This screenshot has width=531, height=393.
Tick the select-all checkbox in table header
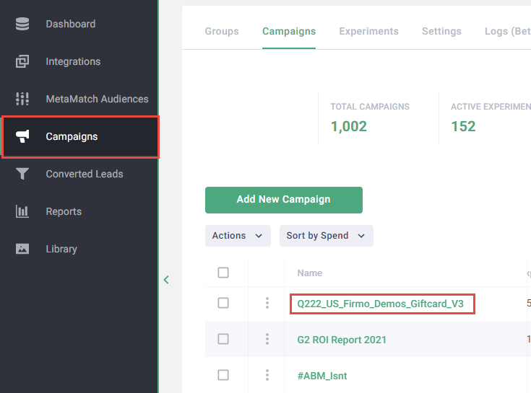point(223,273)
